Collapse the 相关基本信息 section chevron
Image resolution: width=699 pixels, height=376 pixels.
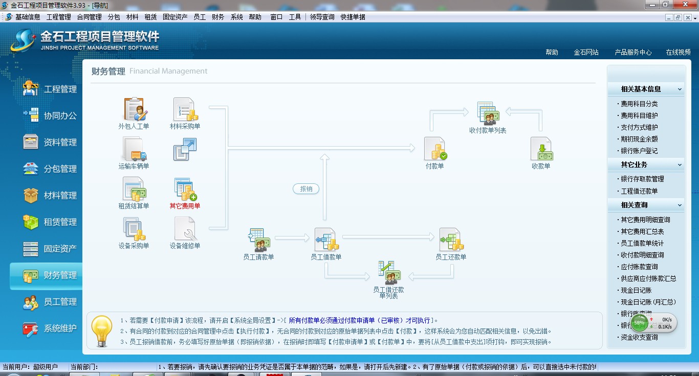point(680,89)
